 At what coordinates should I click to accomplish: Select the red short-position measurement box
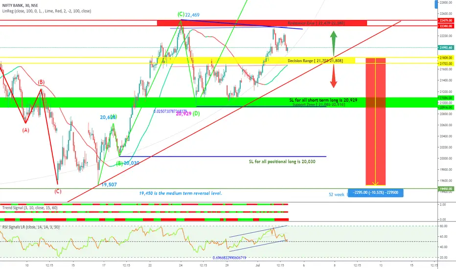(375, 122)
